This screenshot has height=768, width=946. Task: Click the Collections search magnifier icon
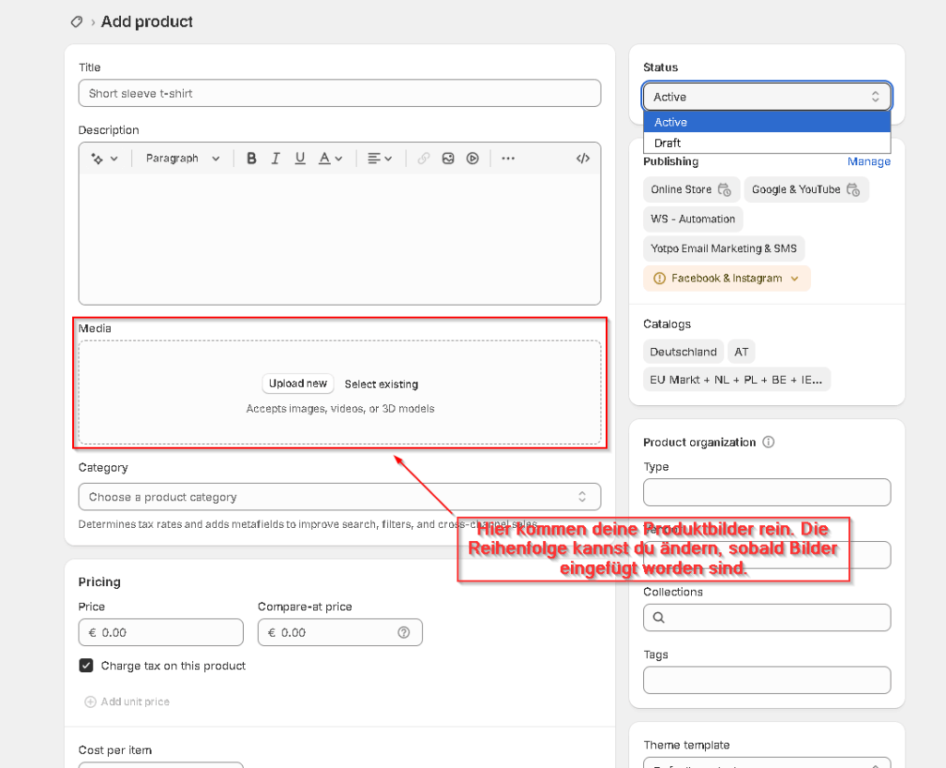[659, 618]
